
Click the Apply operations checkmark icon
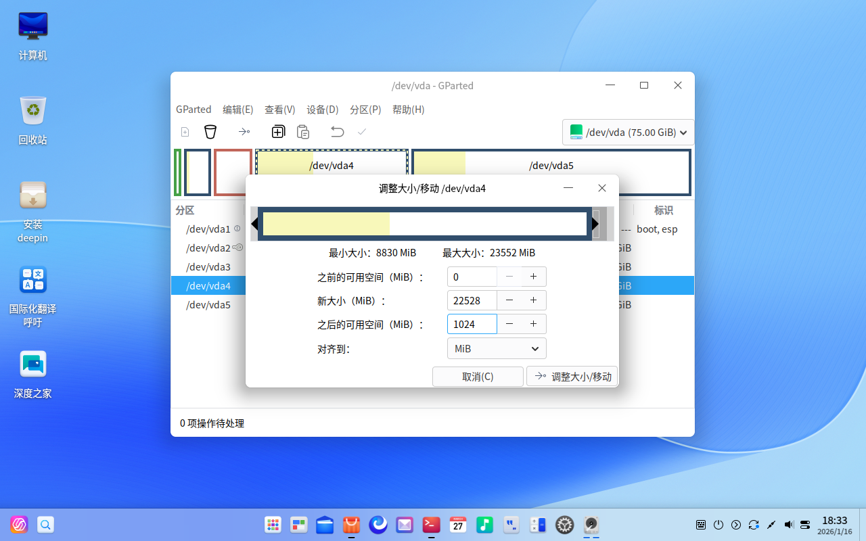click(362, 132)
